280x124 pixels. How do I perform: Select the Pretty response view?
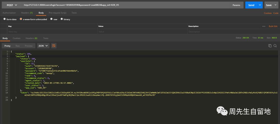coord(8,46)
